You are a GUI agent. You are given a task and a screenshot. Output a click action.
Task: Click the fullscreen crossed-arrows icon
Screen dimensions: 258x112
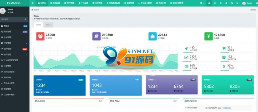(237, 3)
